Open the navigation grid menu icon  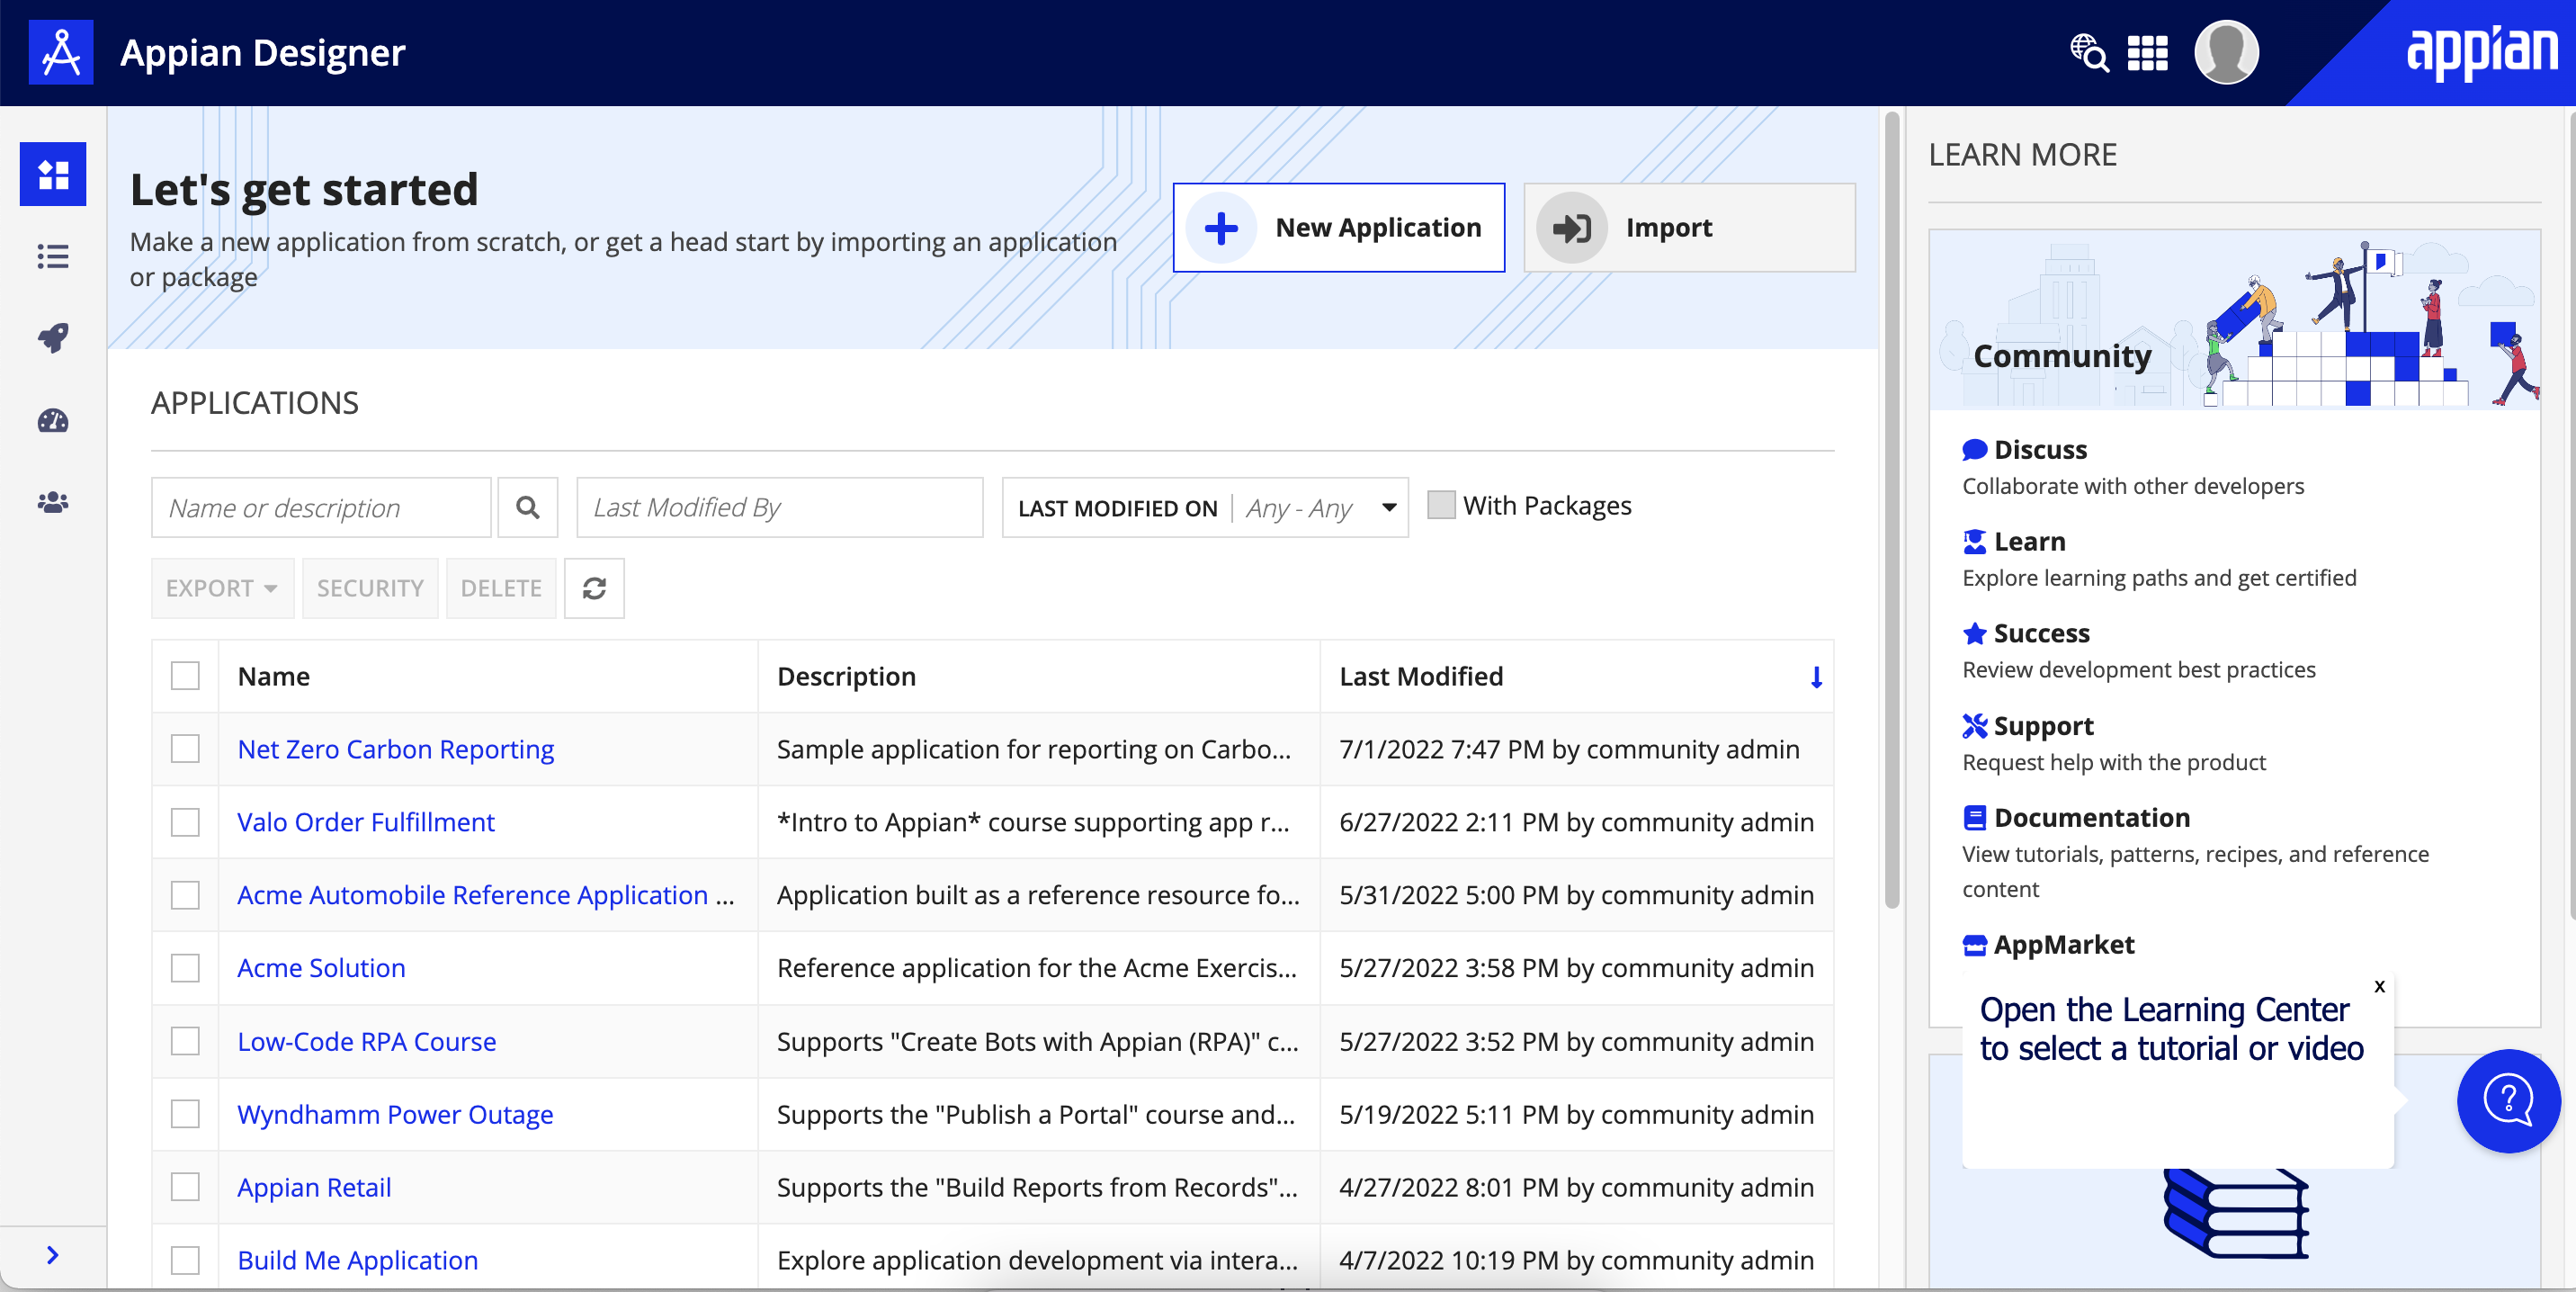[x=2147, y=53]
